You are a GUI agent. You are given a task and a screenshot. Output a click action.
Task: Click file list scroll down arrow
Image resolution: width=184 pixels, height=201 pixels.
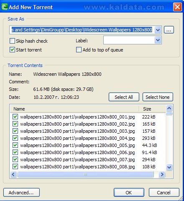169,167
